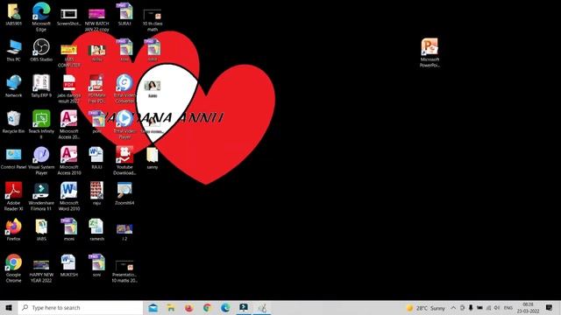This screenshot has height=315, width=561.
Task: Open Microsoft Access 2010 shortcut
Action: 69,160
